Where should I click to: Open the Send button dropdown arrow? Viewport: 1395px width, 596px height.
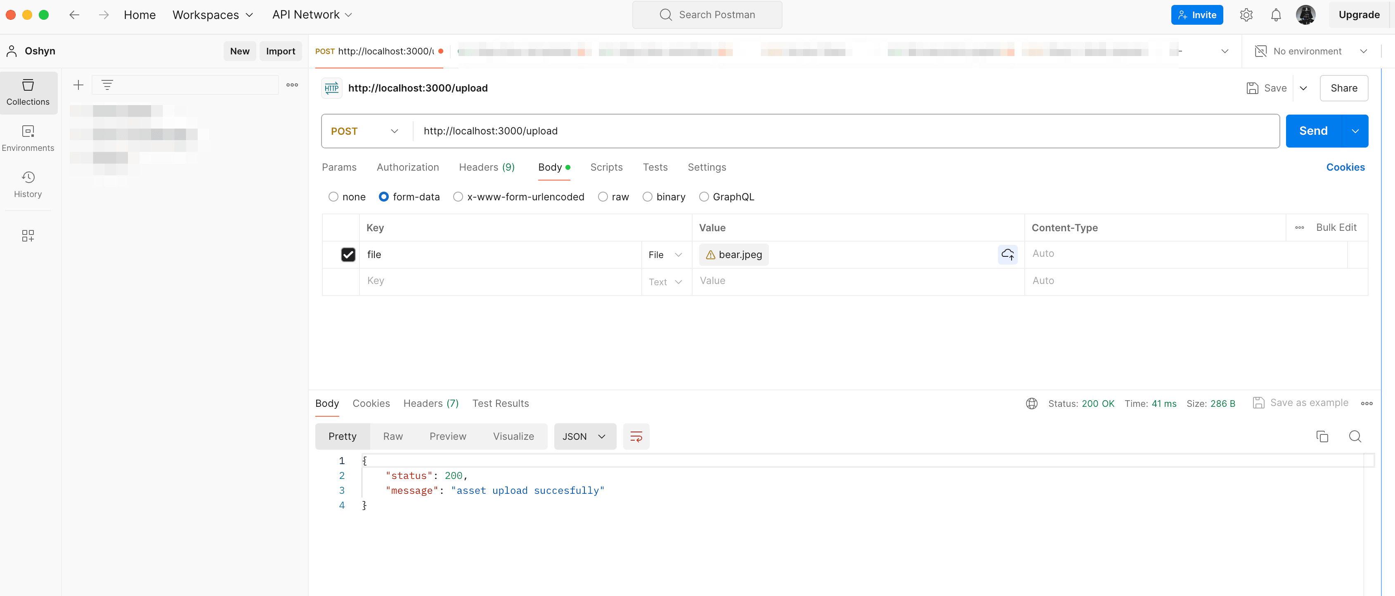click(1355, 131)
